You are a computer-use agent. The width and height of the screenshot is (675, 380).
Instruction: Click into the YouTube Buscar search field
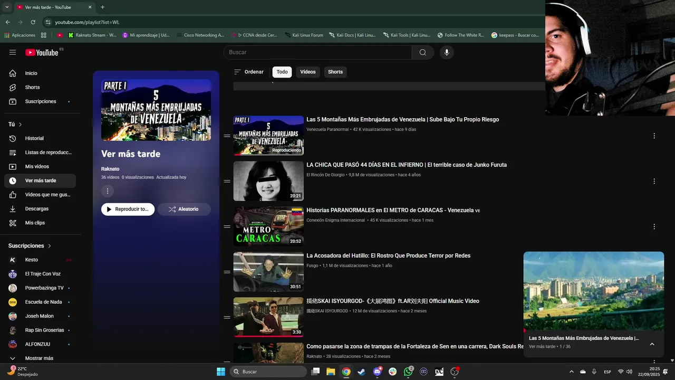[317, 52]
